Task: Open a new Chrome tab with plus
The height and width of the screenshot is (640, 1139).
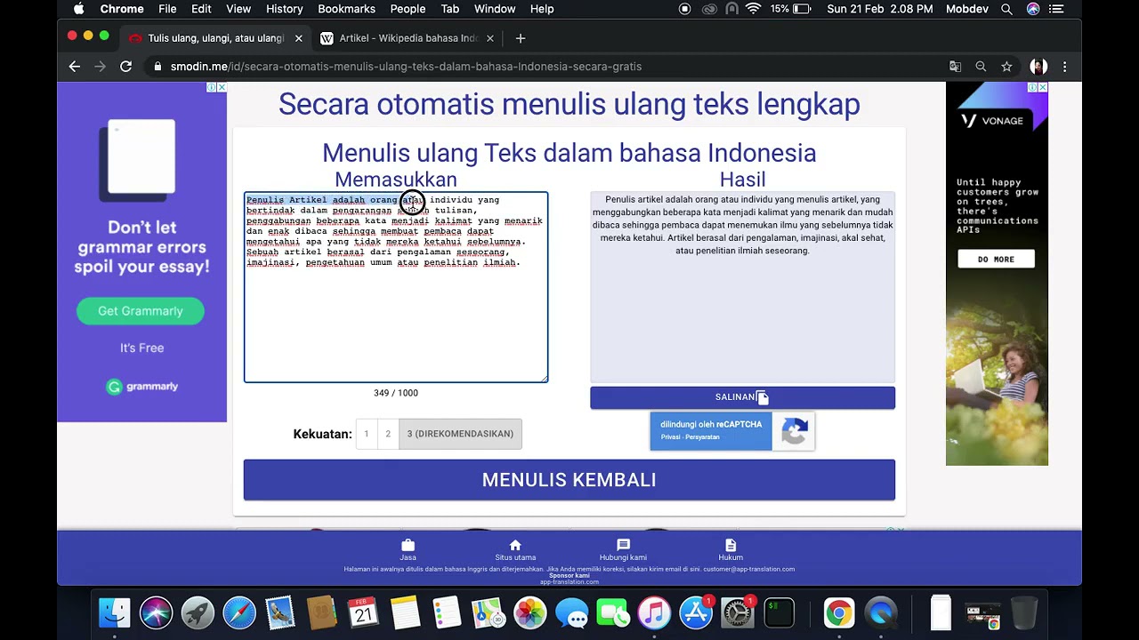Action: tap(521, 38)
